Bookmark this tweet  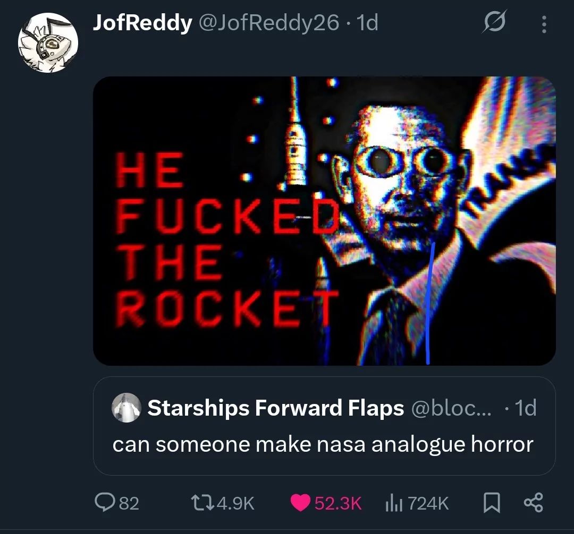tap(491, 503)
